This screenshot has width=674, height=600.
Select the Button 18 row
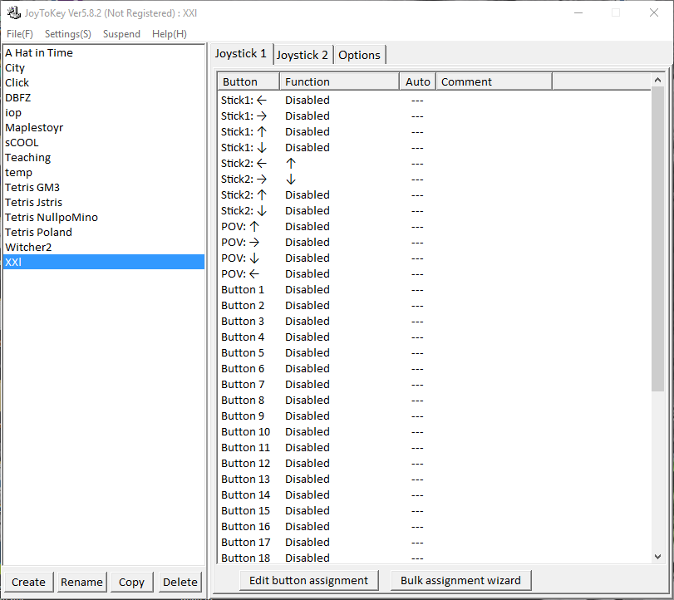(434, 558)
